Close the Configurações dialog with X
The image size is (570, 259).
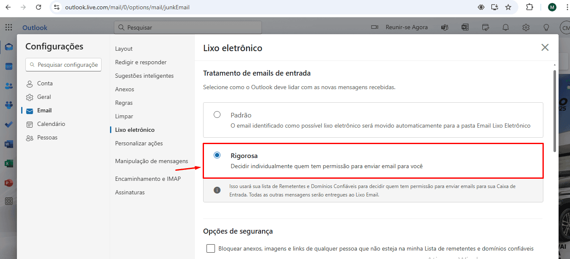pyautogui.click(x=545, y=47)
